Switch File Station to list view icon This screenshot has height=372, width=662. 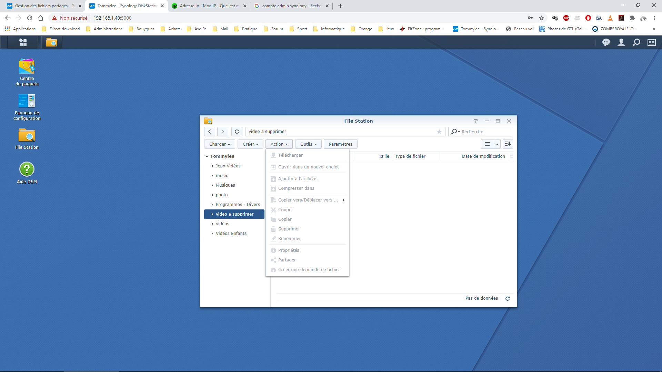[x=487, y=144]
